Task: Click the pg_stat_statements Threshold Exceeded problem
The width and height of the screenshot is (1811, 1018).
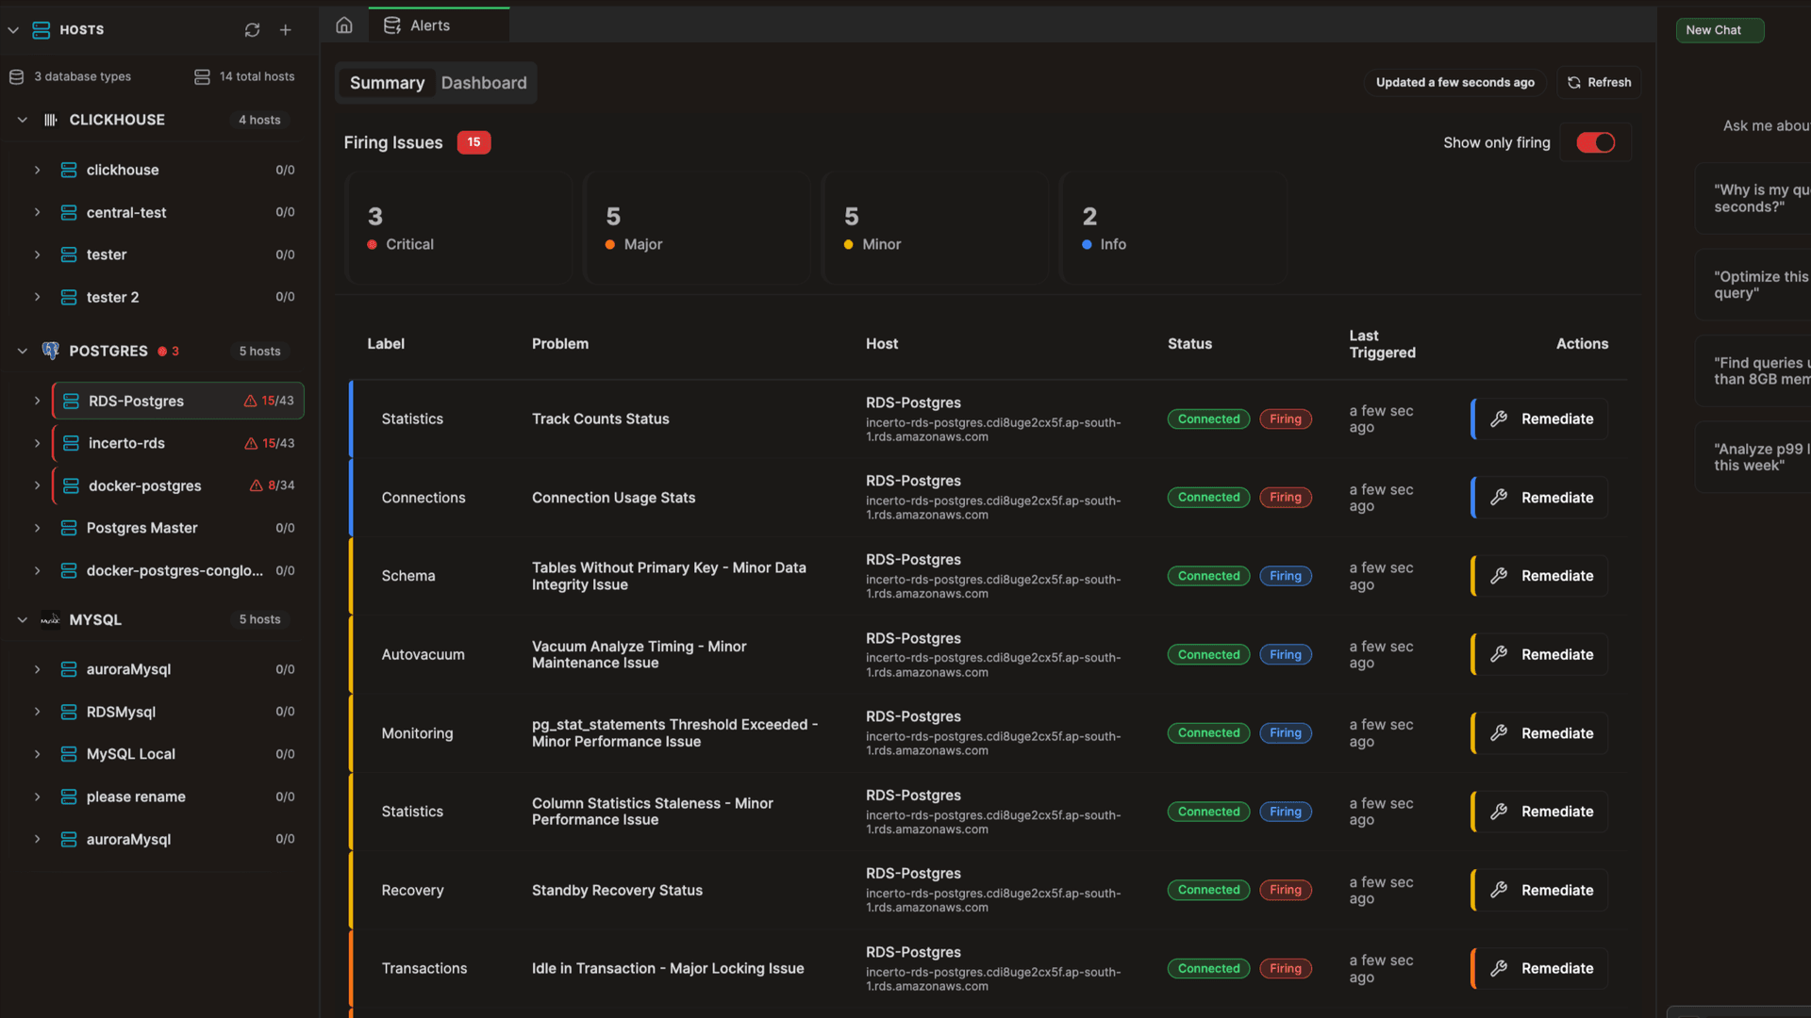Action: coord(674,733)
